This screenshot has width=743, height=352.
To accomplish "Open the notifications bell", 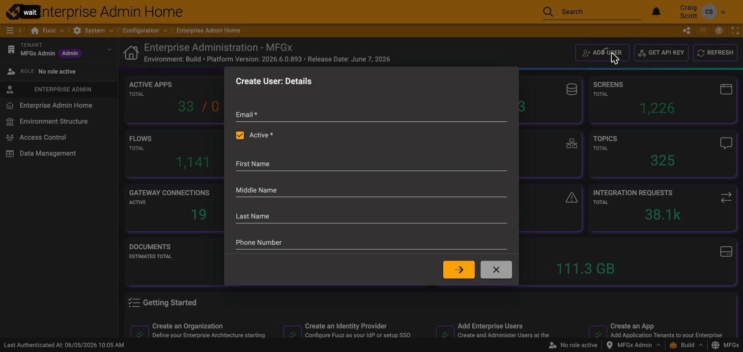I will (656, 12).
